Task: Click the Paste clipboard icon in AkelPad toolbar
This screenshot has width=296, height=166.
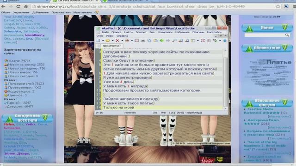Action: (x=155, y=41)
